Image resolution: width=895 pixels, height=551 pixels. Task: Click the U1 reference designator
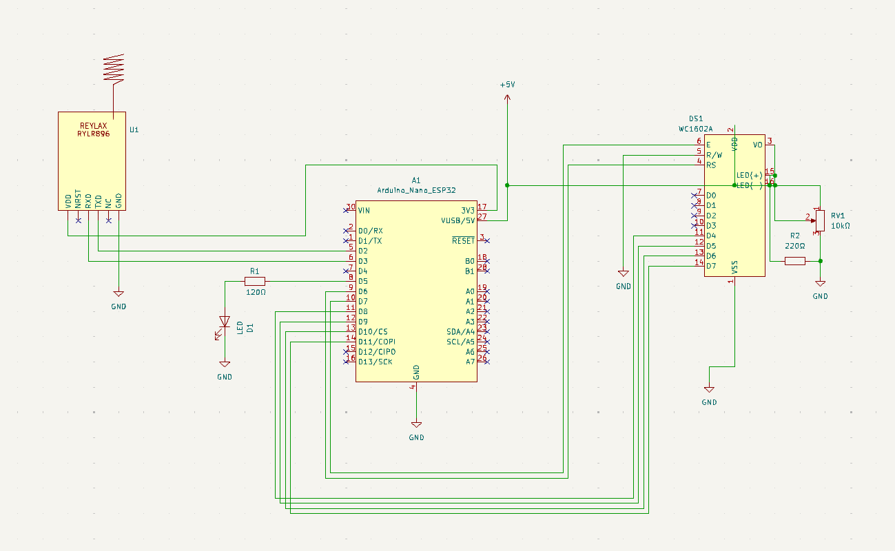click(x=134, y=129)
